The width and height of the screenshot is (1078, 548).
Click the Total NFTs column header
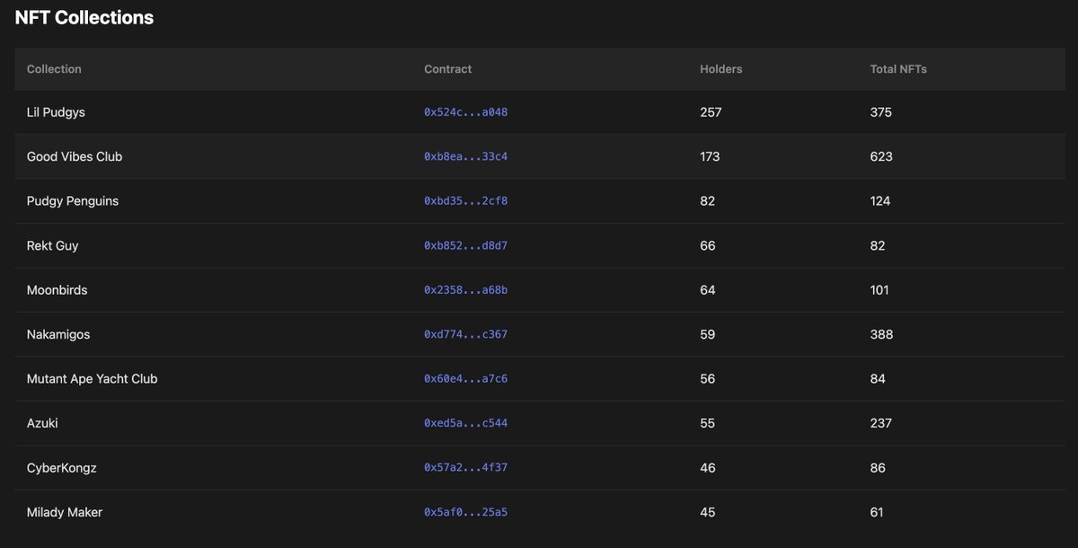pos(898,69)
